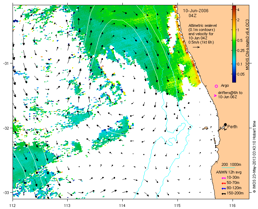The height and width of the screenshot is (209, 258).
Task: Click latitude axis label -31
Action: click(x=6, y=63)
